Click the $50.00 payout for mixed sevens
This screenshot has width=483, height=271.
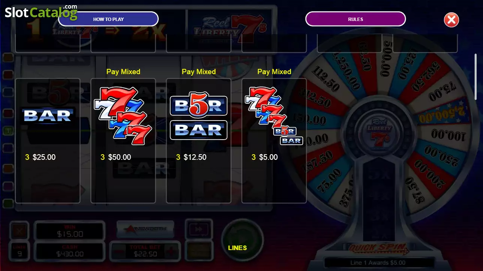(x=120, y=157)
